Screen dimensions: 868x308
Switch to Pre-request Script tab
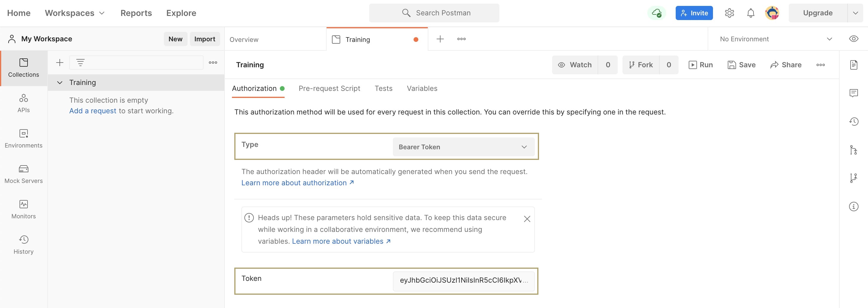click(x=329, y=88)
